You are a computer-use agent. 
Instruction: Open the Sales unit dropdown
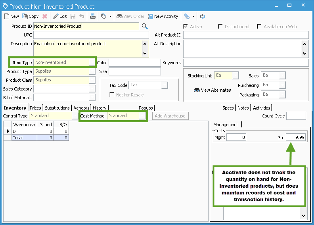(282, 75)
